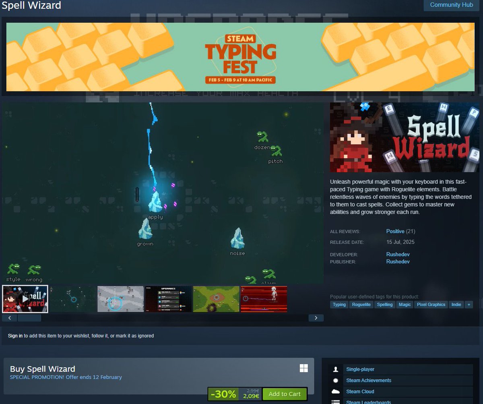Select the green grass field screenshot thumbnail
The width and height of the screenshot is (483, 404).
[216, 299]
